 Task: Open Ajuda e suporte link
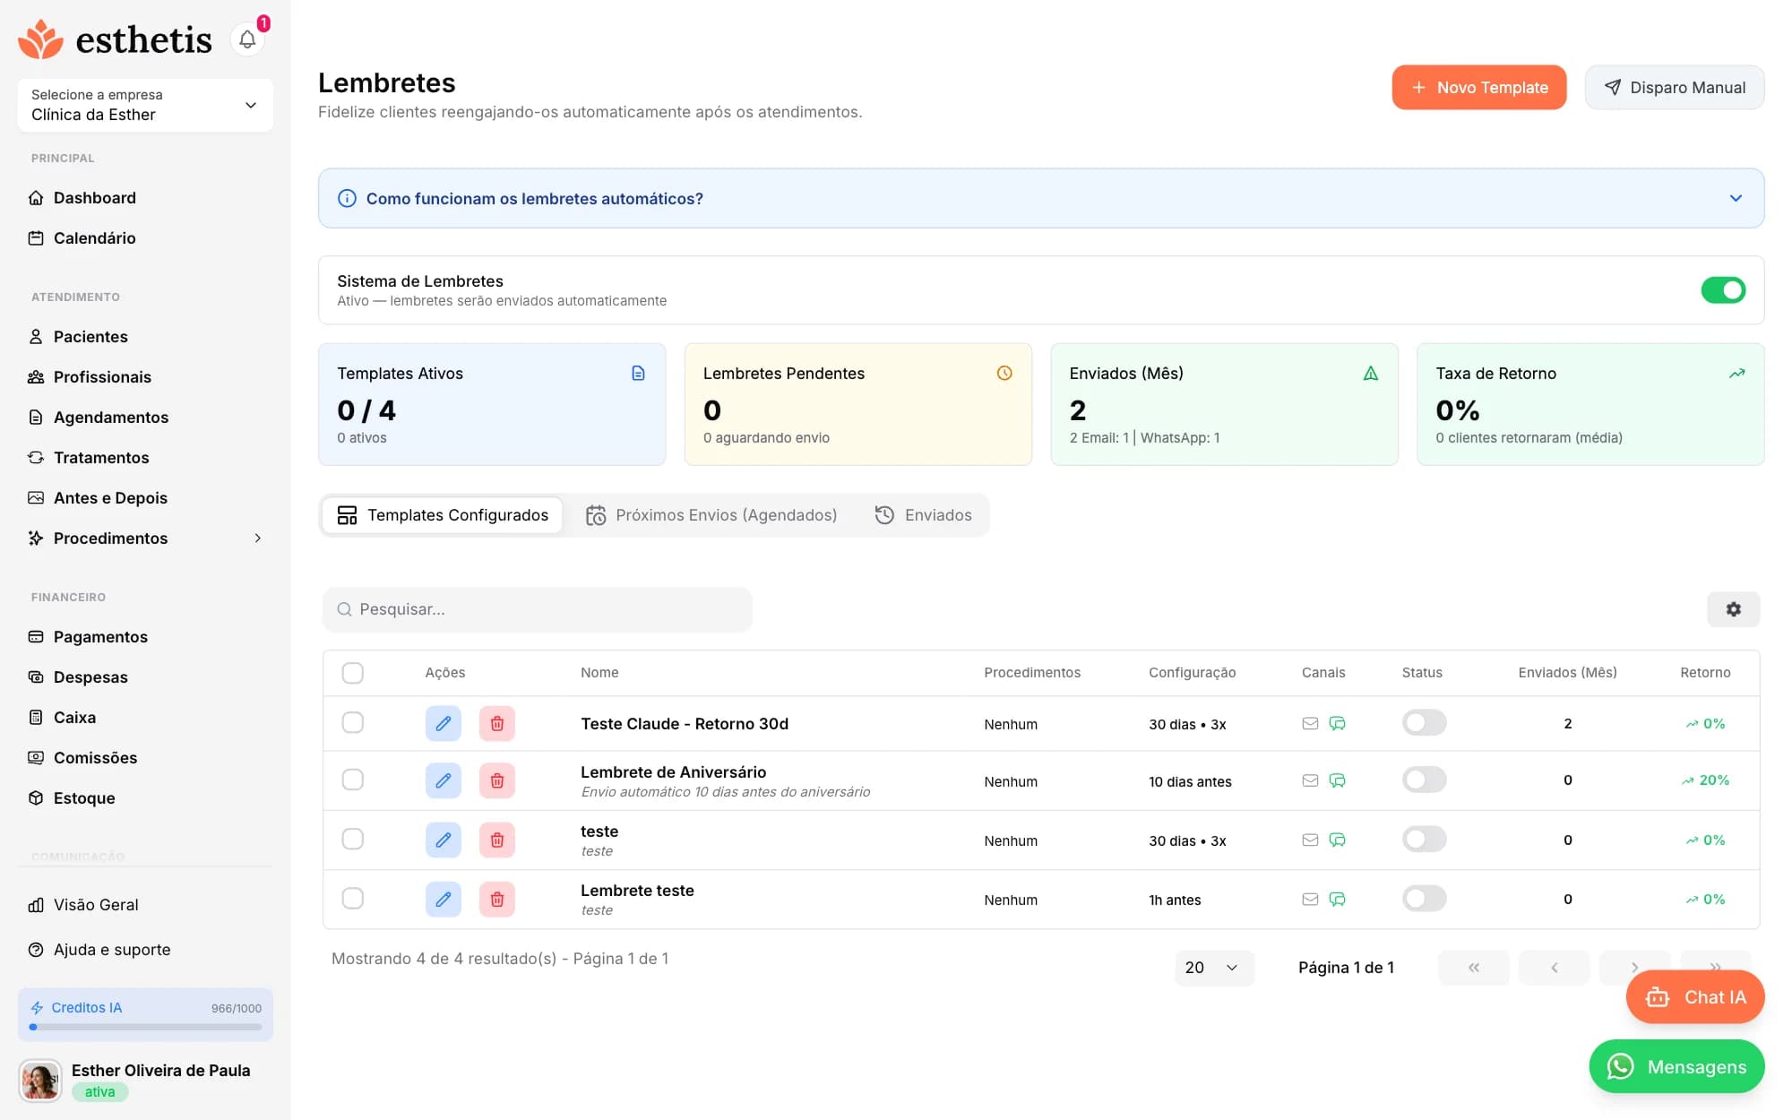[111, 950]
